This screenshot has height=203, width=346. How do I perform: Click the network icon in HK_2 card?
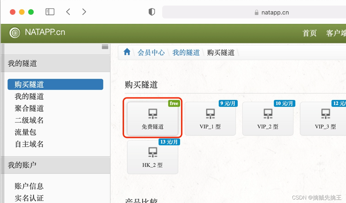(153, 152)
